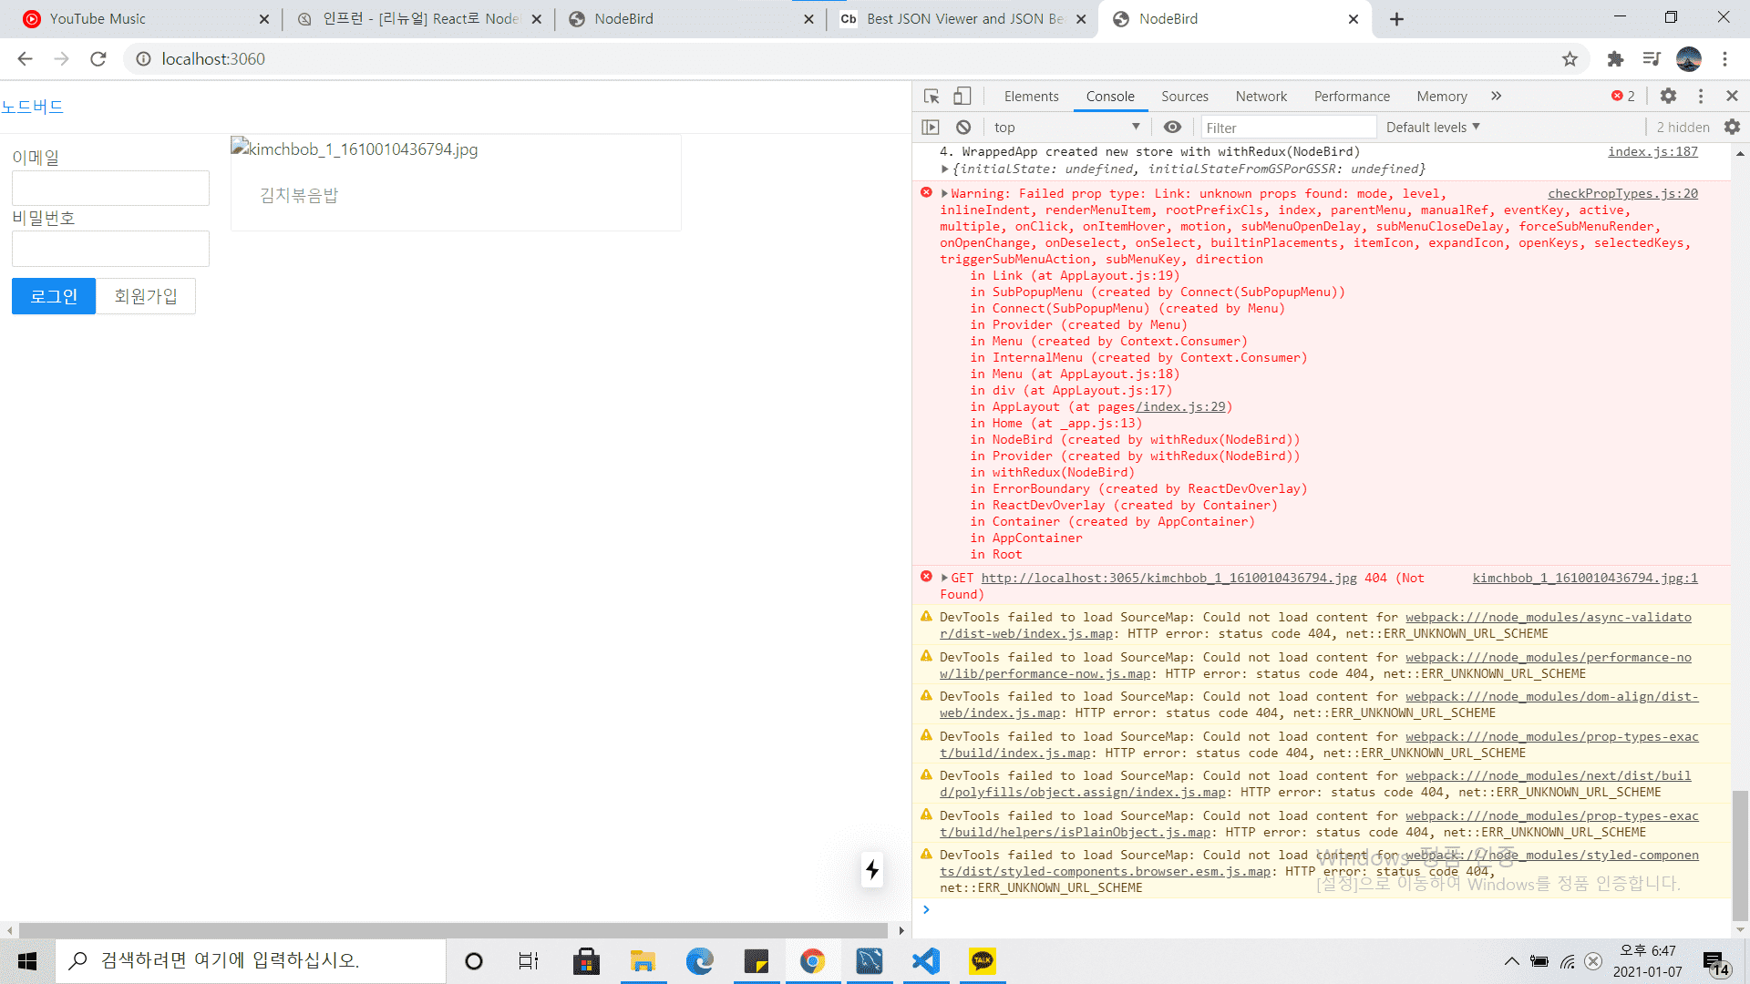1750x984 pixels.
Task: Click the live expression eye icon
Action: pyautogui.click(x=1172, y=128)
